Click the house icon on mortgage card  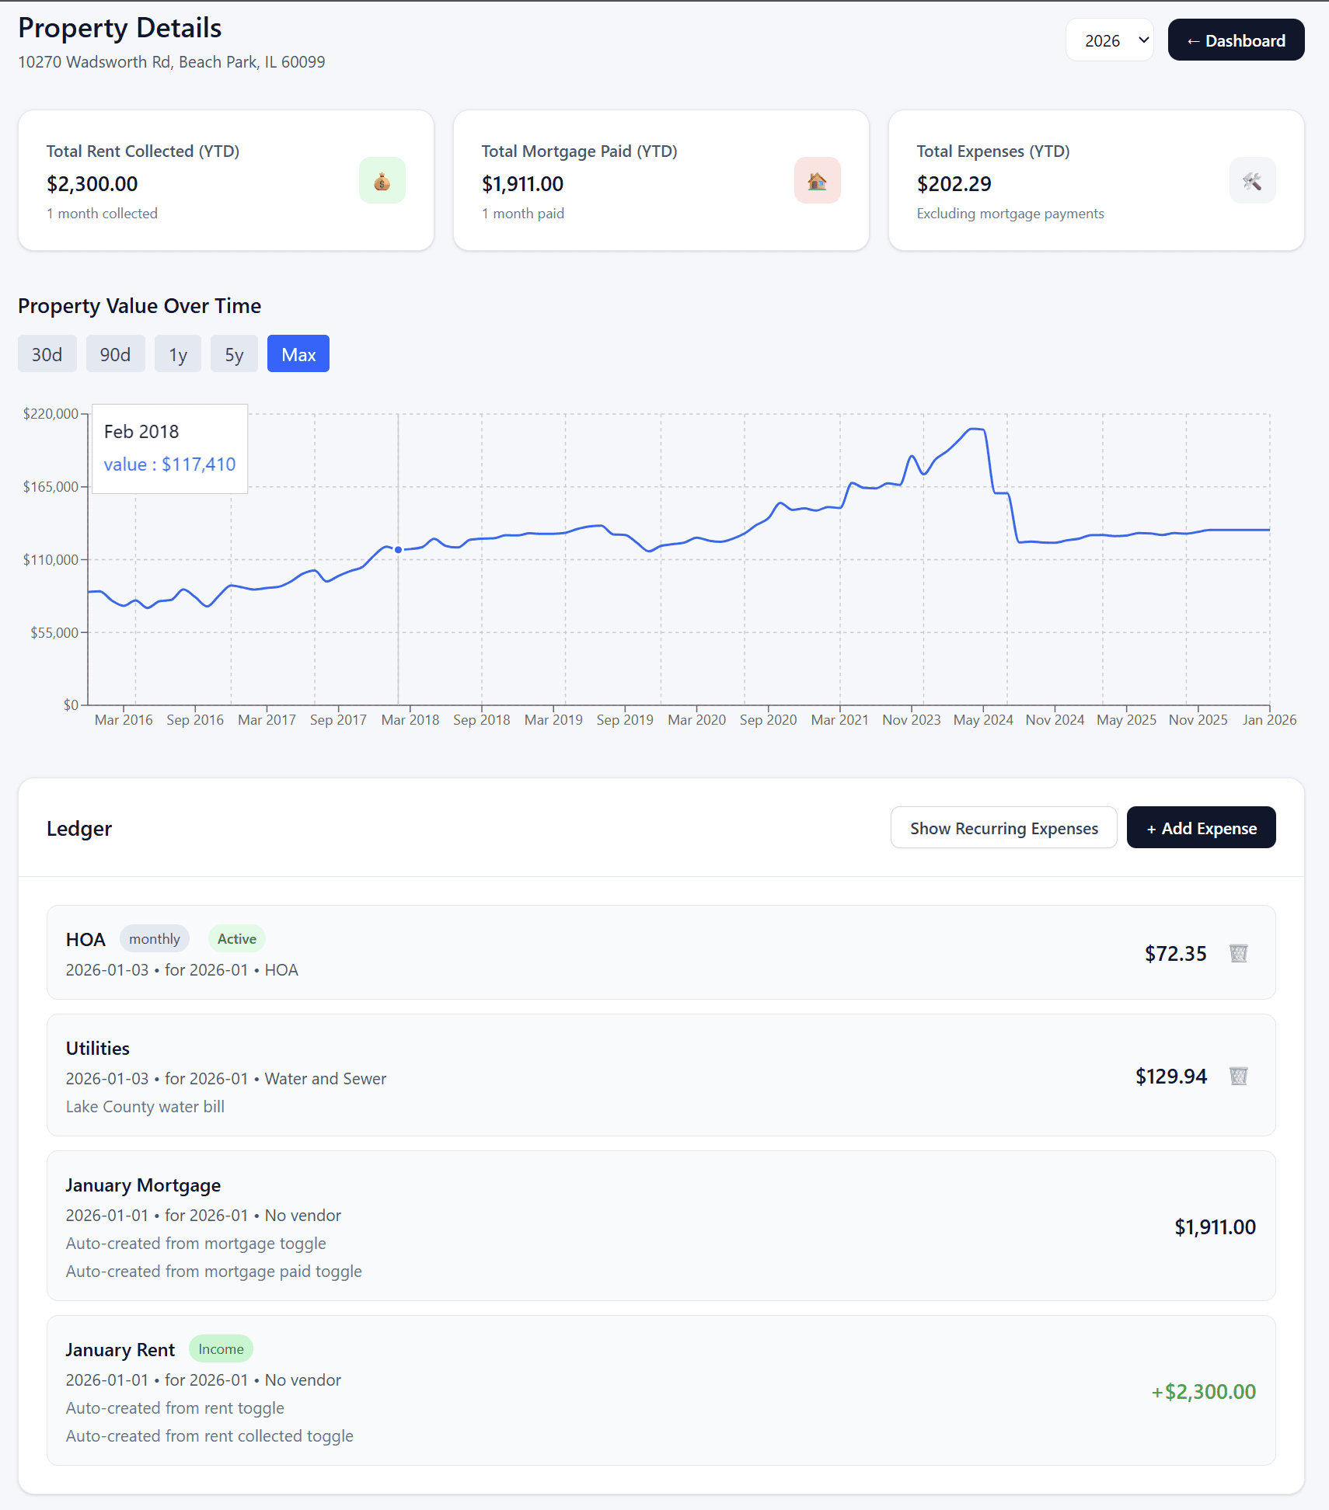point(817,180)
